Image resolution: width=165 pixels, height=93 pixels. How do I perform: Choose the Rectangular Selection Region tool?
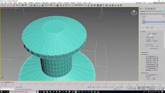pos(28,5)
